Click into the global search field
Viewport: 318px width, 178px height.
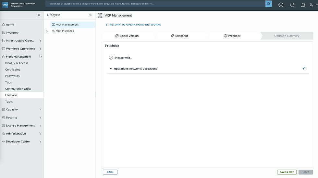156,4
